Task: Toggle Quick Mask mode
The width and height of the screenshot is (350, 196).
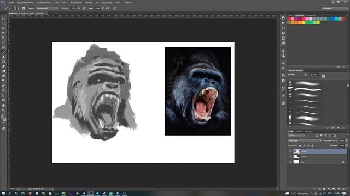Action: click(x=3, y=124)
